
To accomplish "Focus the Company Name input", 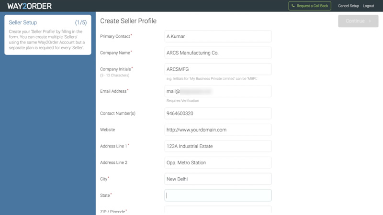I will (x=218, y=53).
